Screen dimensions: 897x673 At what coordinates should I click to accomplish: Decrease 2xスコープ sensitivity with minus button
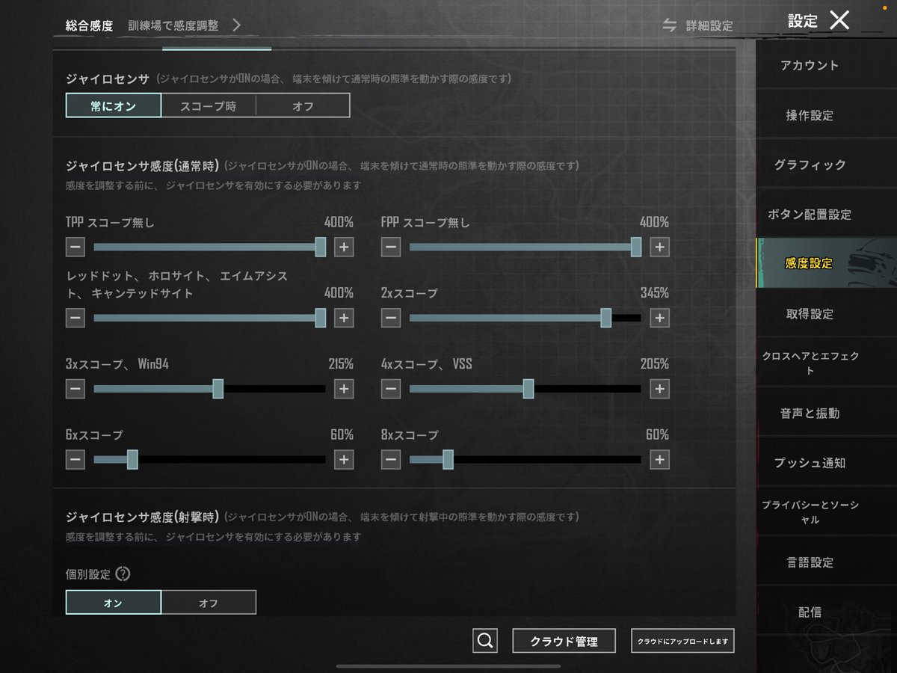[391, 318]
